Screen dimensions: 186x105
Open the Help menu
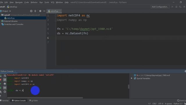click(67, 2)
